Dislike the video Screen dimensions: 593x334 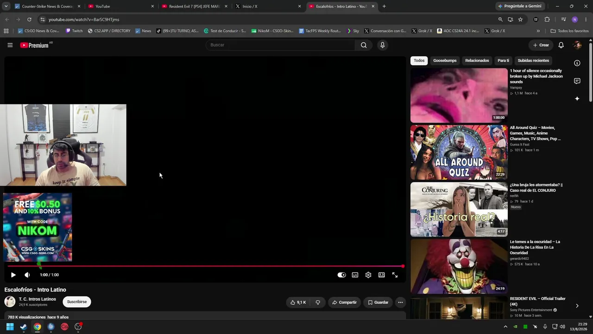click(x=318, y=302)
